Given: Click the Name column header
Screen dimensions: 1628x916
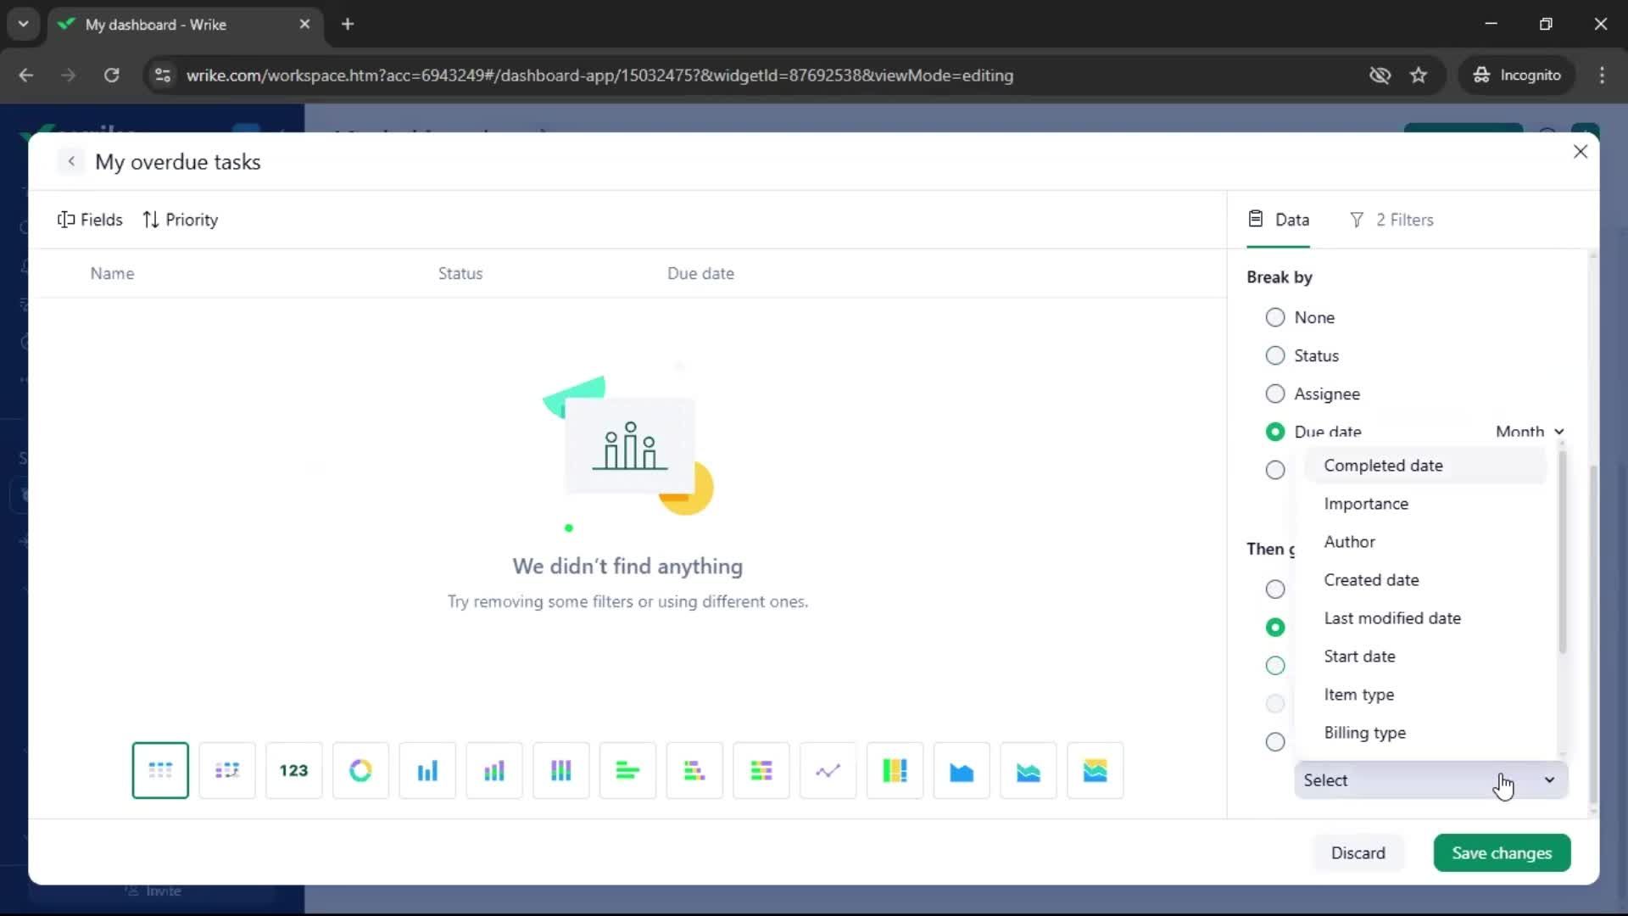Looking at the screenshot, I should point(112,273).
